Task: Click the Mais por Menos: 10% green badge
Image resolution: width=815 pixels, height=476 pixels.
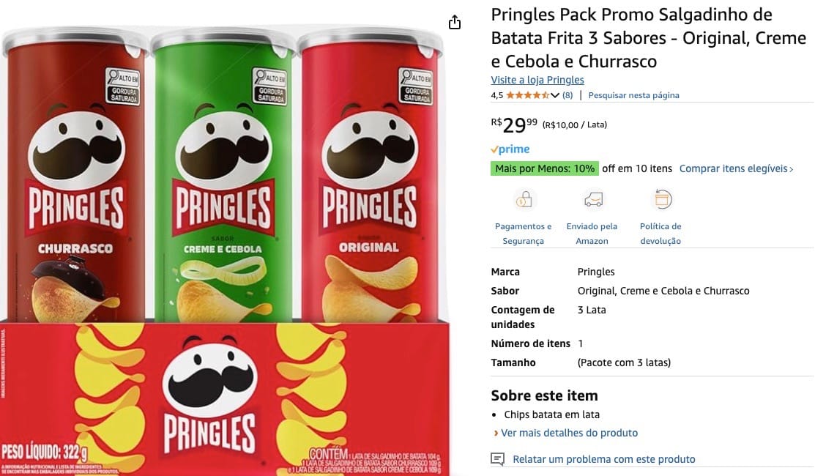Action: pos(545,169)
